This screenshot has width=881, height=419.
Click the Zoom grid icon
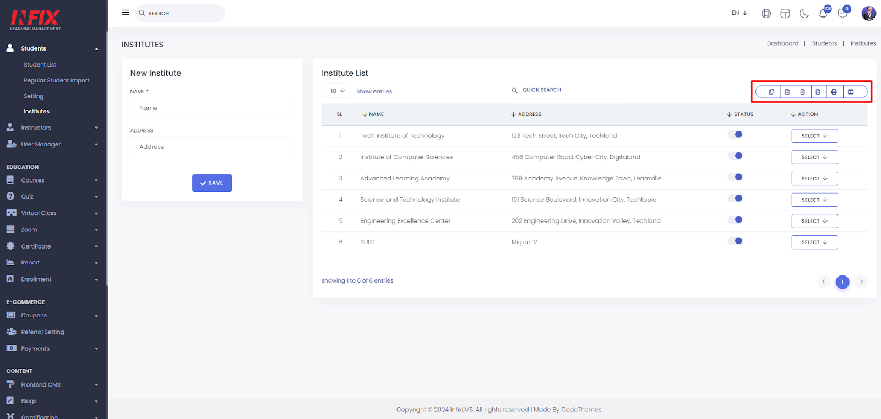pos(10,229)
